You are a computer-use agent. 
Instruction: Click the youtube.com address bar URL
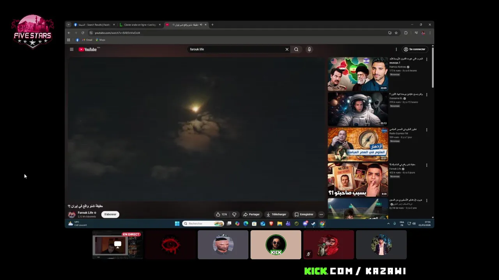pyautogui.click(x=117, y=33)
